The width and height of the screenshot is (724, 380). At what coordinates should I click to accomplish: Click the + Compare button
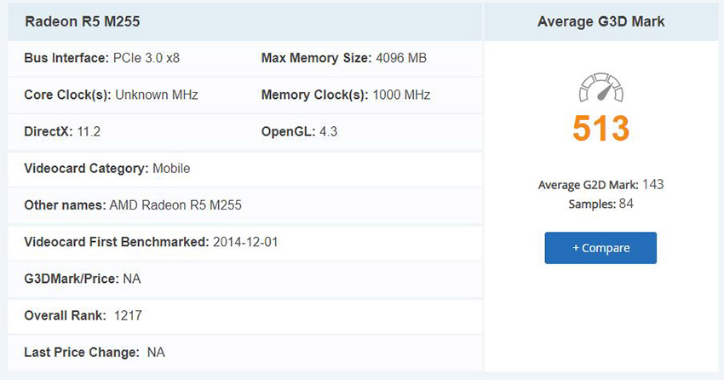pos(600,248)
